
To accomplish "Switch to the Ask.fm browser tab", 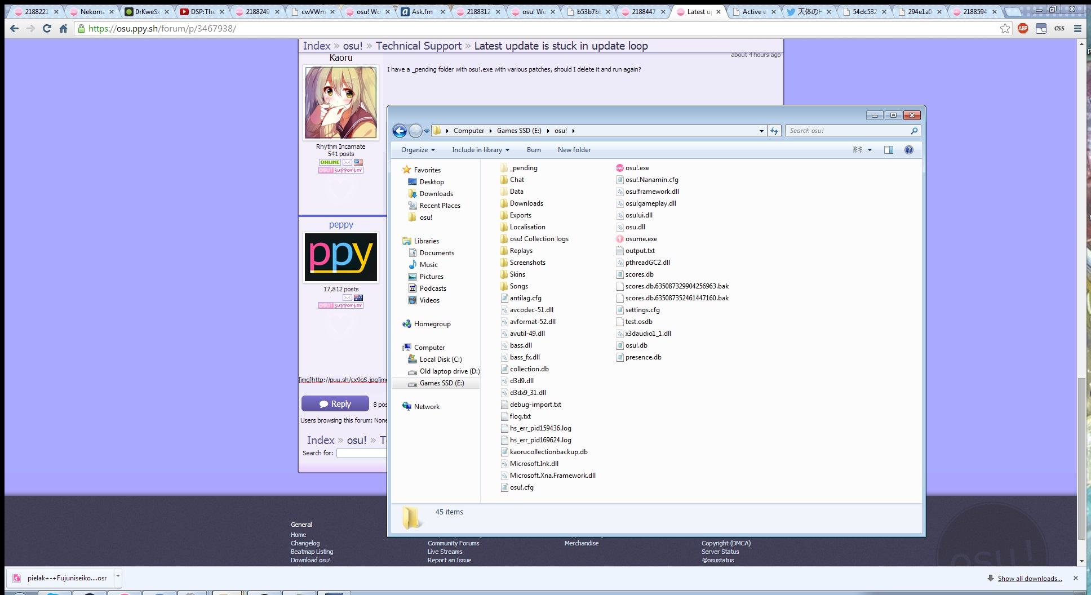I will pyautogui.click(x=422, y=11).
